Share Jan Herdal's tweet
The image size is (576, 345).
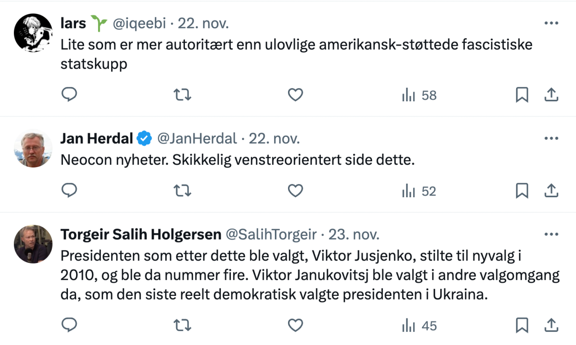pyautogui.click(x=551, y=191)
